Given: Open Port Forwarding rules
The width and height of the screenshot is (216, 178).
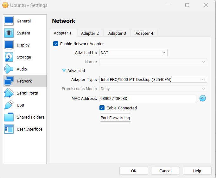Looking at the screenshot, I should [x=115, y=118].
